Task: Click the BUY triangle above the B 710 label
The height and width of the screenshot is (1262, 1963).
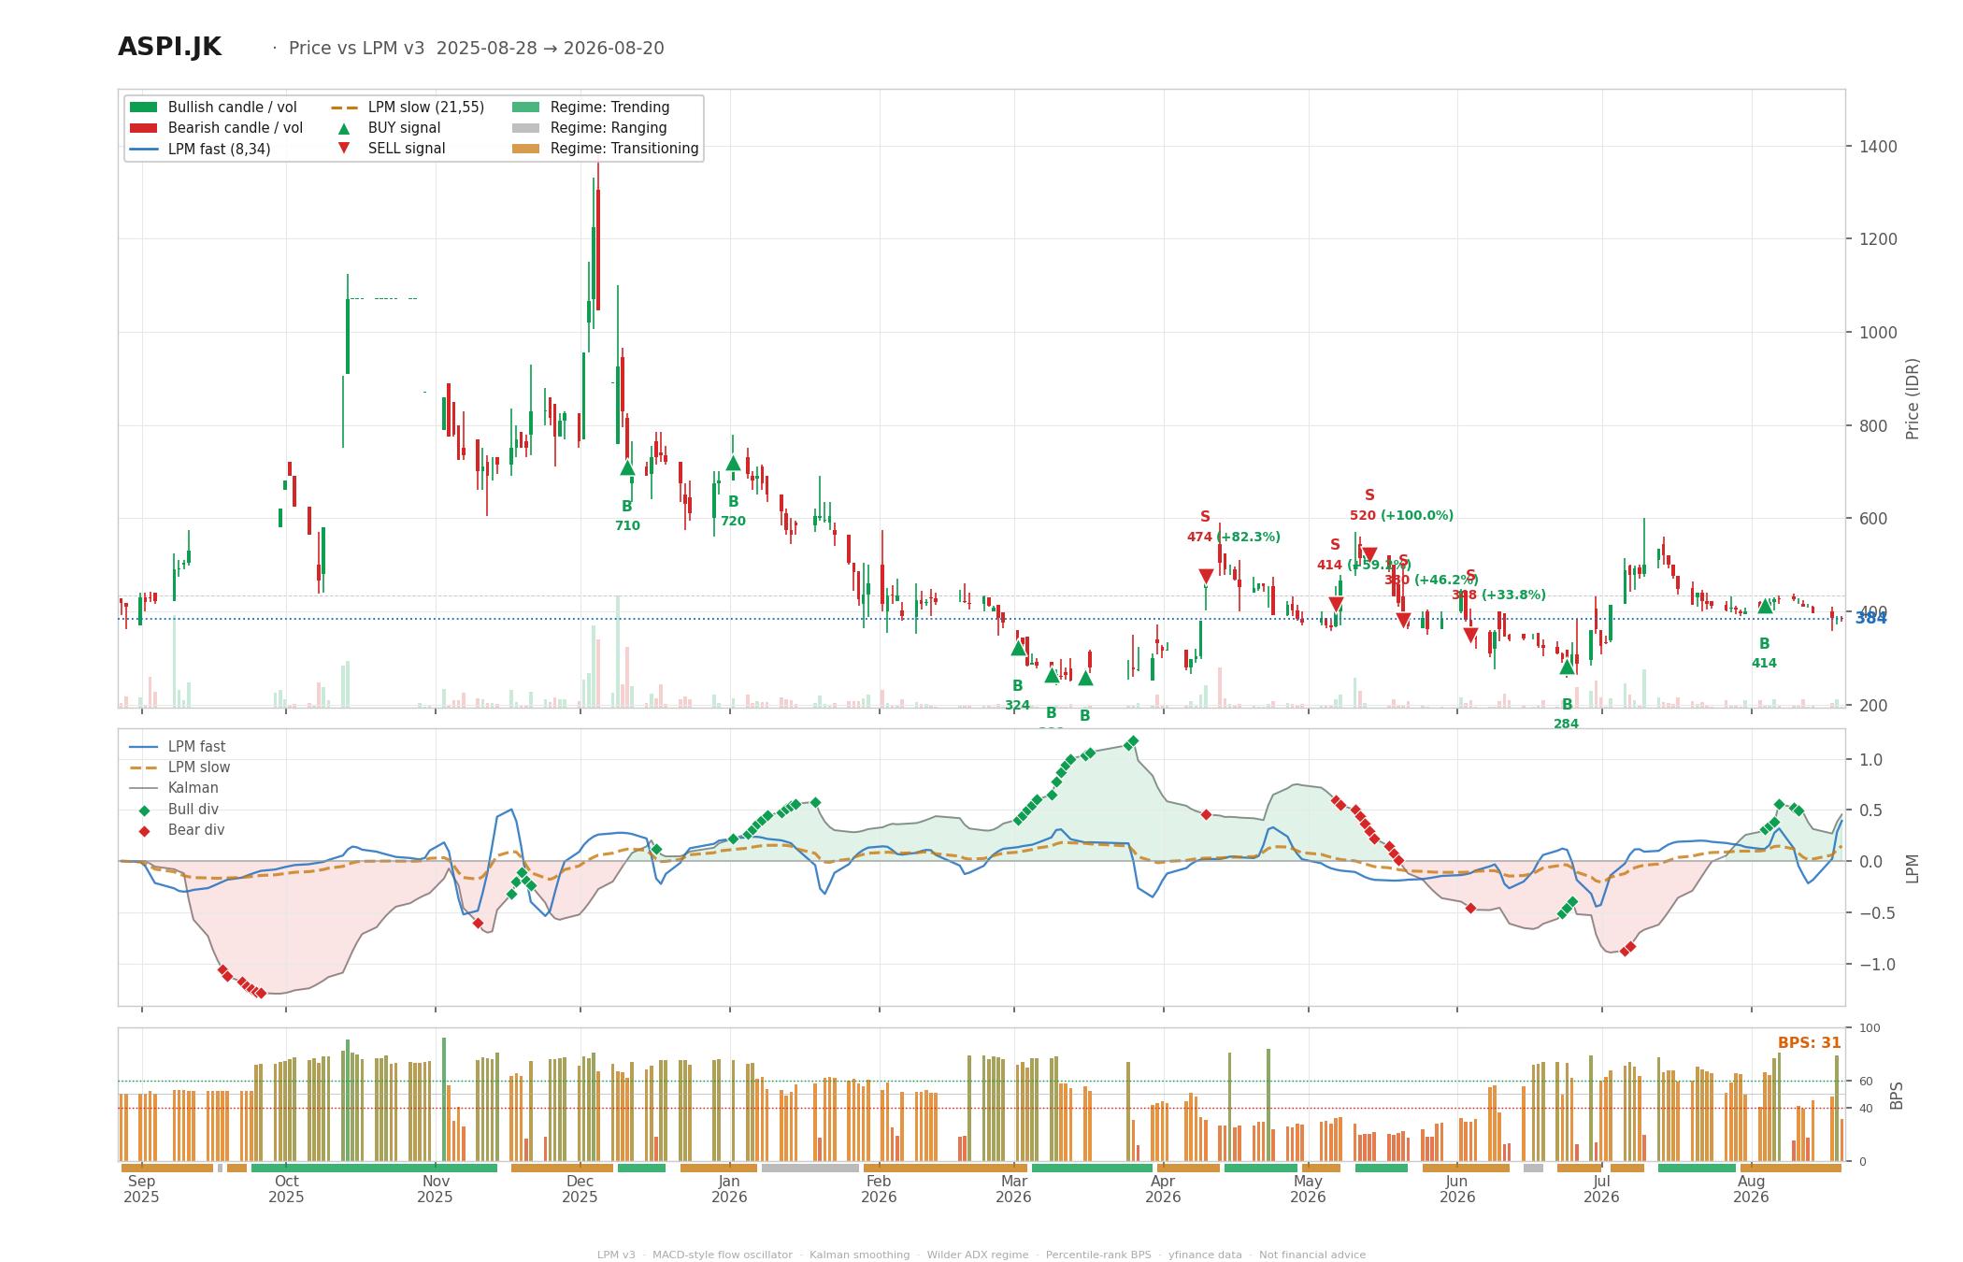Action: 627,467
